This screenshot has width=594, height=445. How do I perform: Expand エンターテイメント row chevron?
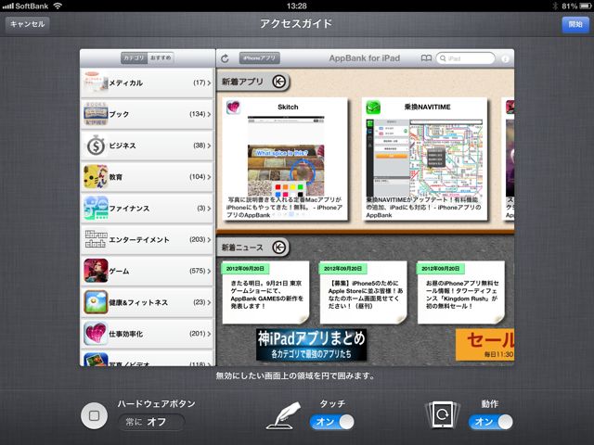(209, 240)
